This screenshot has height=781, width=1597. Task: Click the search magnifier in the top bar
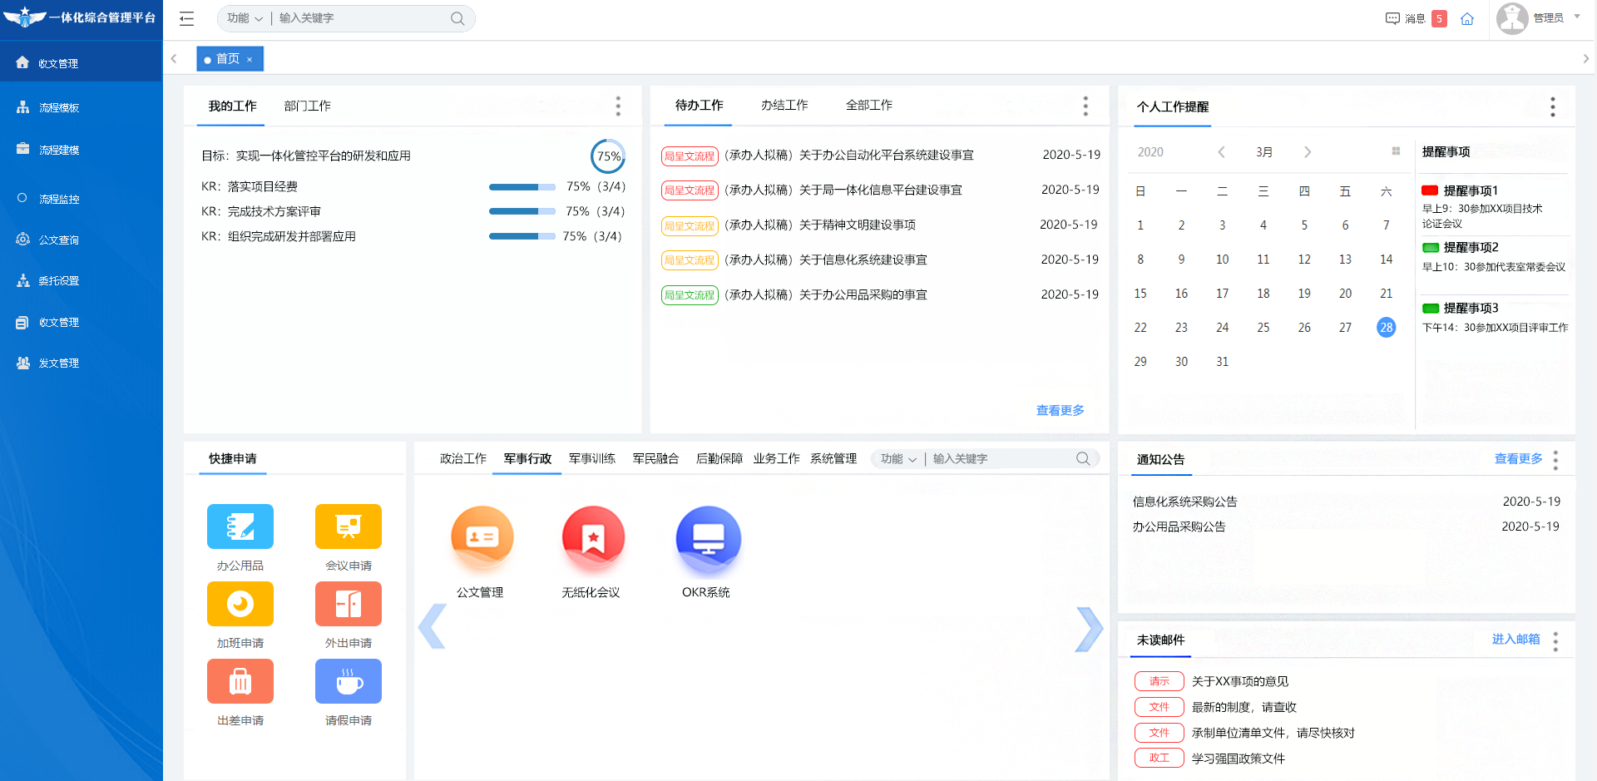[457, 18]
